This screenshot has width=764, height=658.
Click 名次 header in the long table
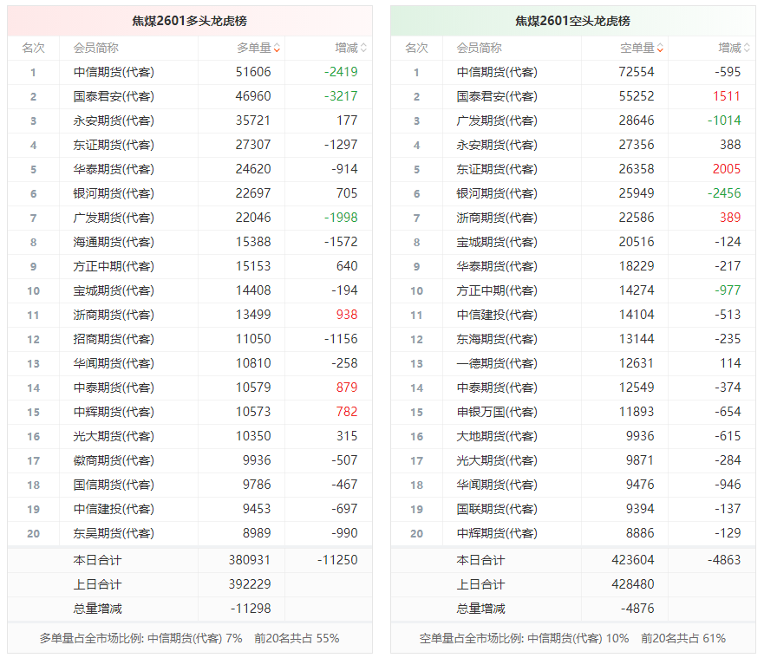pyautogui.click(x=33, y=48)
